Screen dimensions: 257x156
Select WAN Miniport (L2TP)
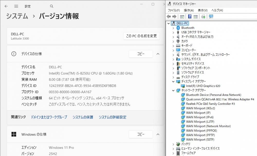200,122
